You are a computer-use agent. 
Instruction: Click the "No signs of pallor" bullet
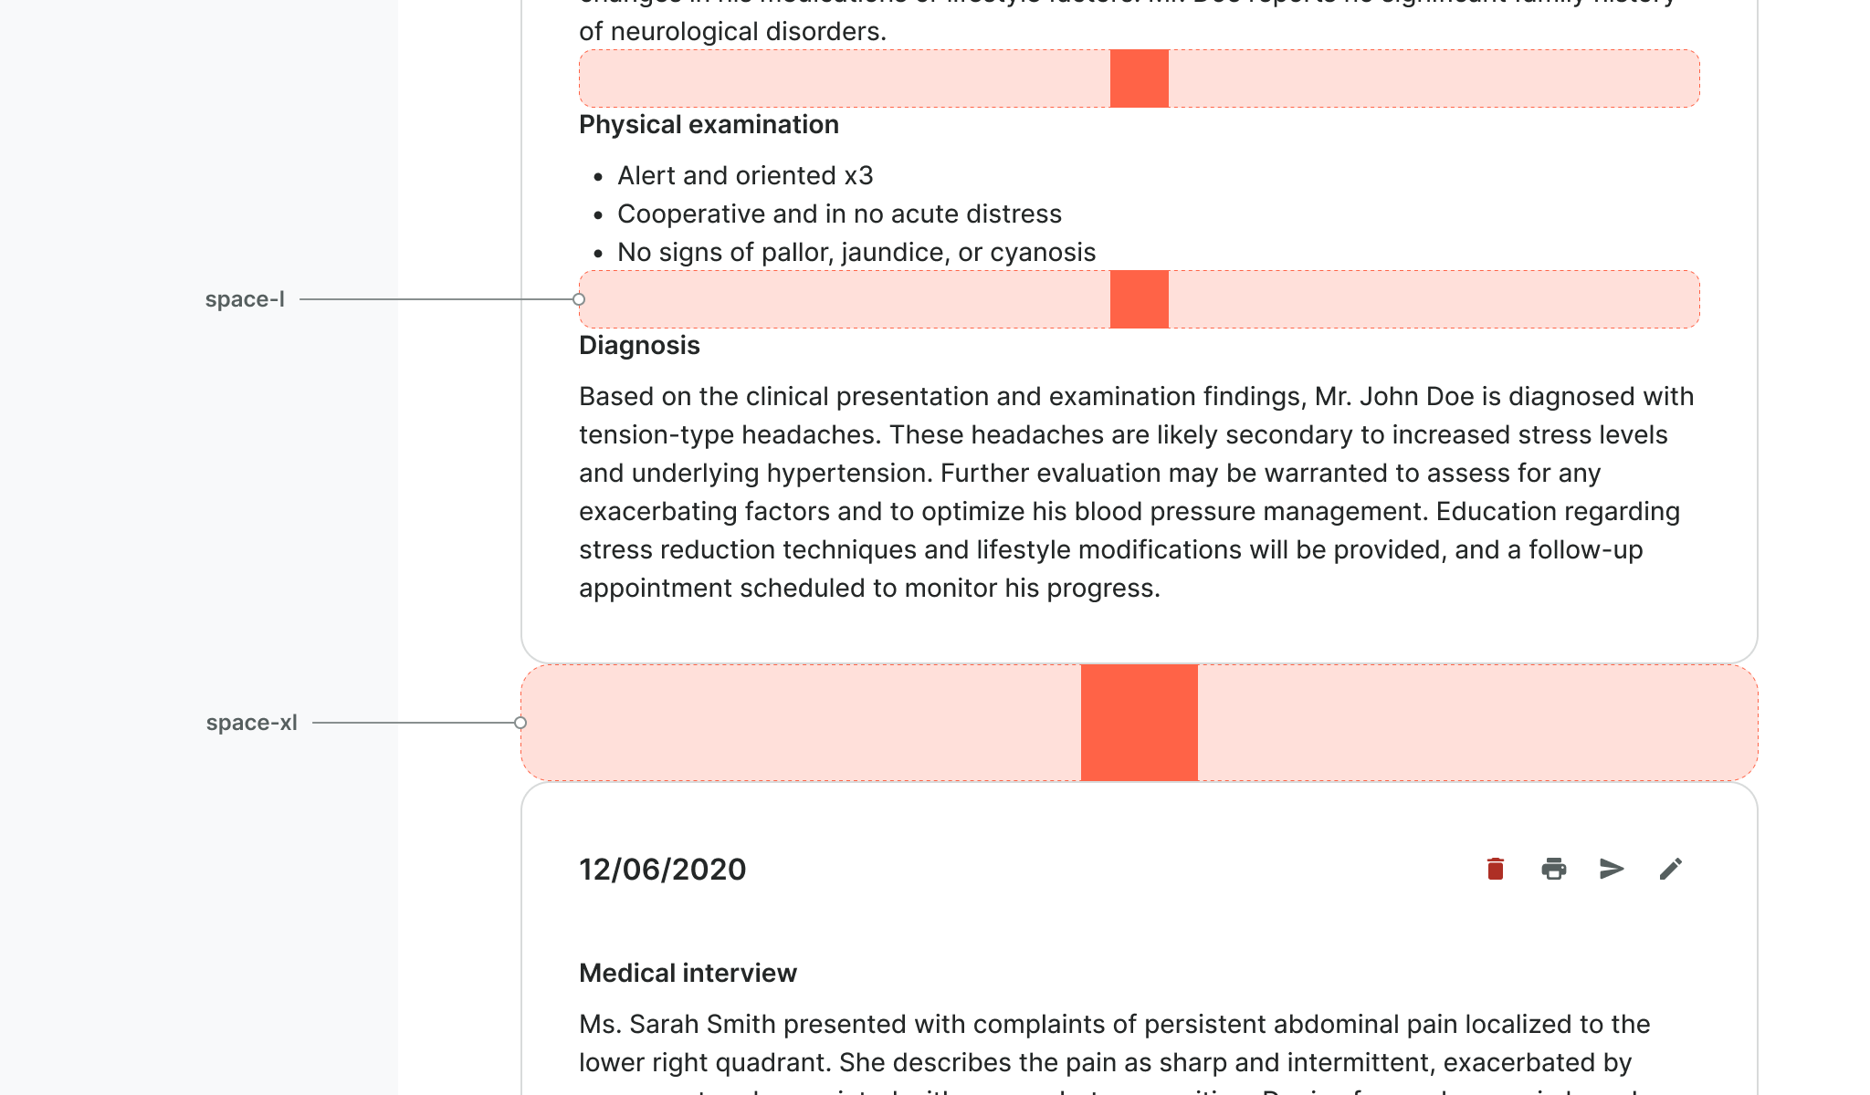(x=856, y=252)
